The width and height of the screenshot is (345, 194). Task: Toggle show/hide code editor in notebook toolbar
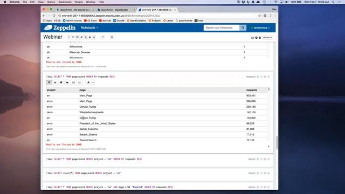coord(73,37)
